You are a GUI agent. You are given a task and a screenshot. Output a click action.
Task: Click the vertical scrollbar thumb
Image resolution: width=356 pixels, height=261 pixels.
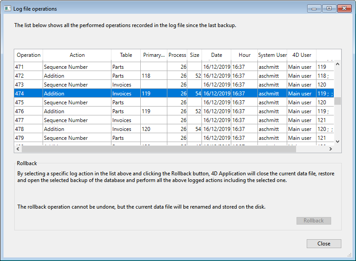pos(337,101)
